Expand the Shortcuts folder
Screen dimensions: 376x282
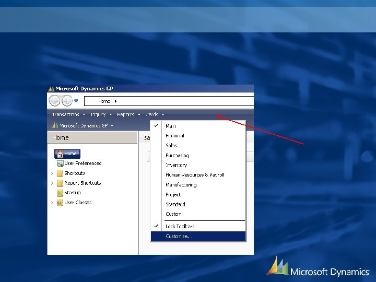pos(52,173)
